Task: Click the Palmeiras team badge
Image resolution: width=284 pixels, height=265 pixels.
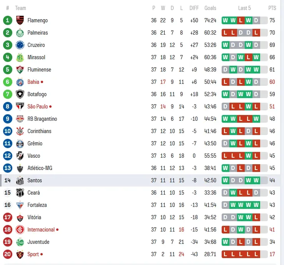Action: point(20,33)
